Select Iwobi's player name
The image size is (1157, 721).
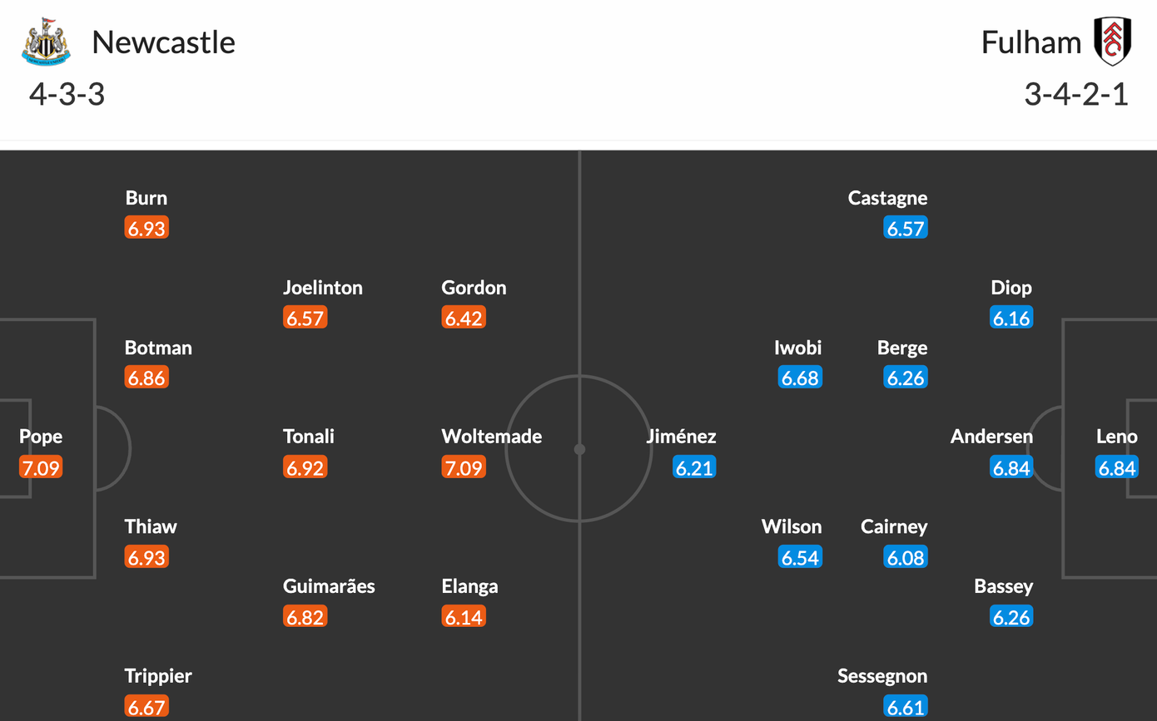click(x=797, y=348)
